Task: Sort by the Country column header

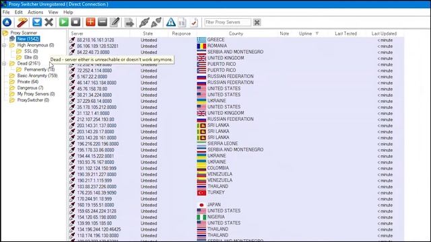Action: 236,34
